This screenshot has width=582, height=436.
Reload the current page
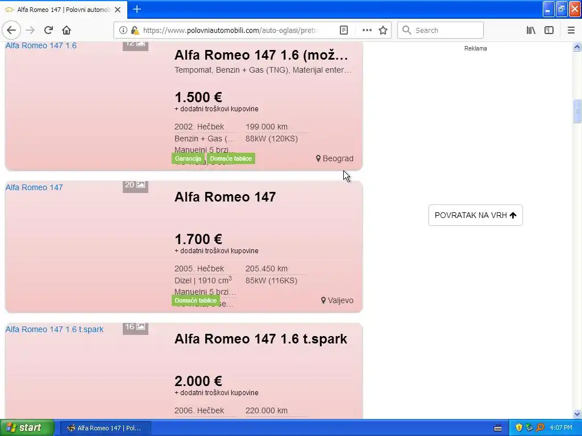tap(49, 30)
